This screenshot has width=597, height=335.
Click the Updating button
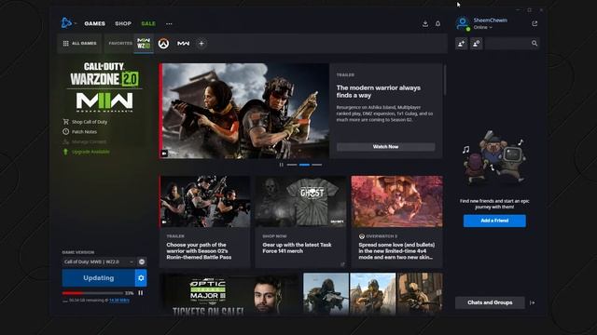pyautogui.click(x=98, y=278)
